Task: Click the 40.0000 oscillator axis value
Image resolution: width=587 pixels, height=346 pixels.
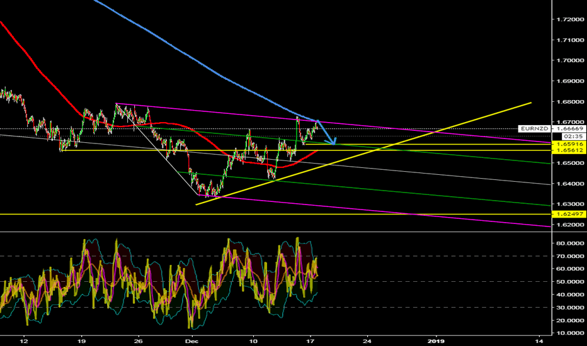Action: tap(571, 295)
